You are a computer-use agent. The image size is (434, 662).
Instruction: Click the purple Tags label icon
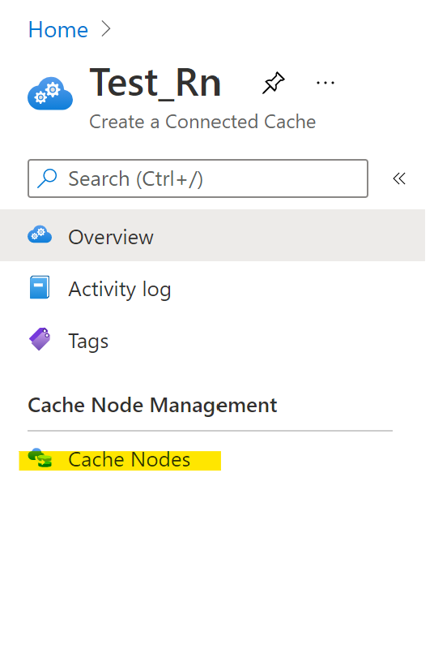pos(40,339)
